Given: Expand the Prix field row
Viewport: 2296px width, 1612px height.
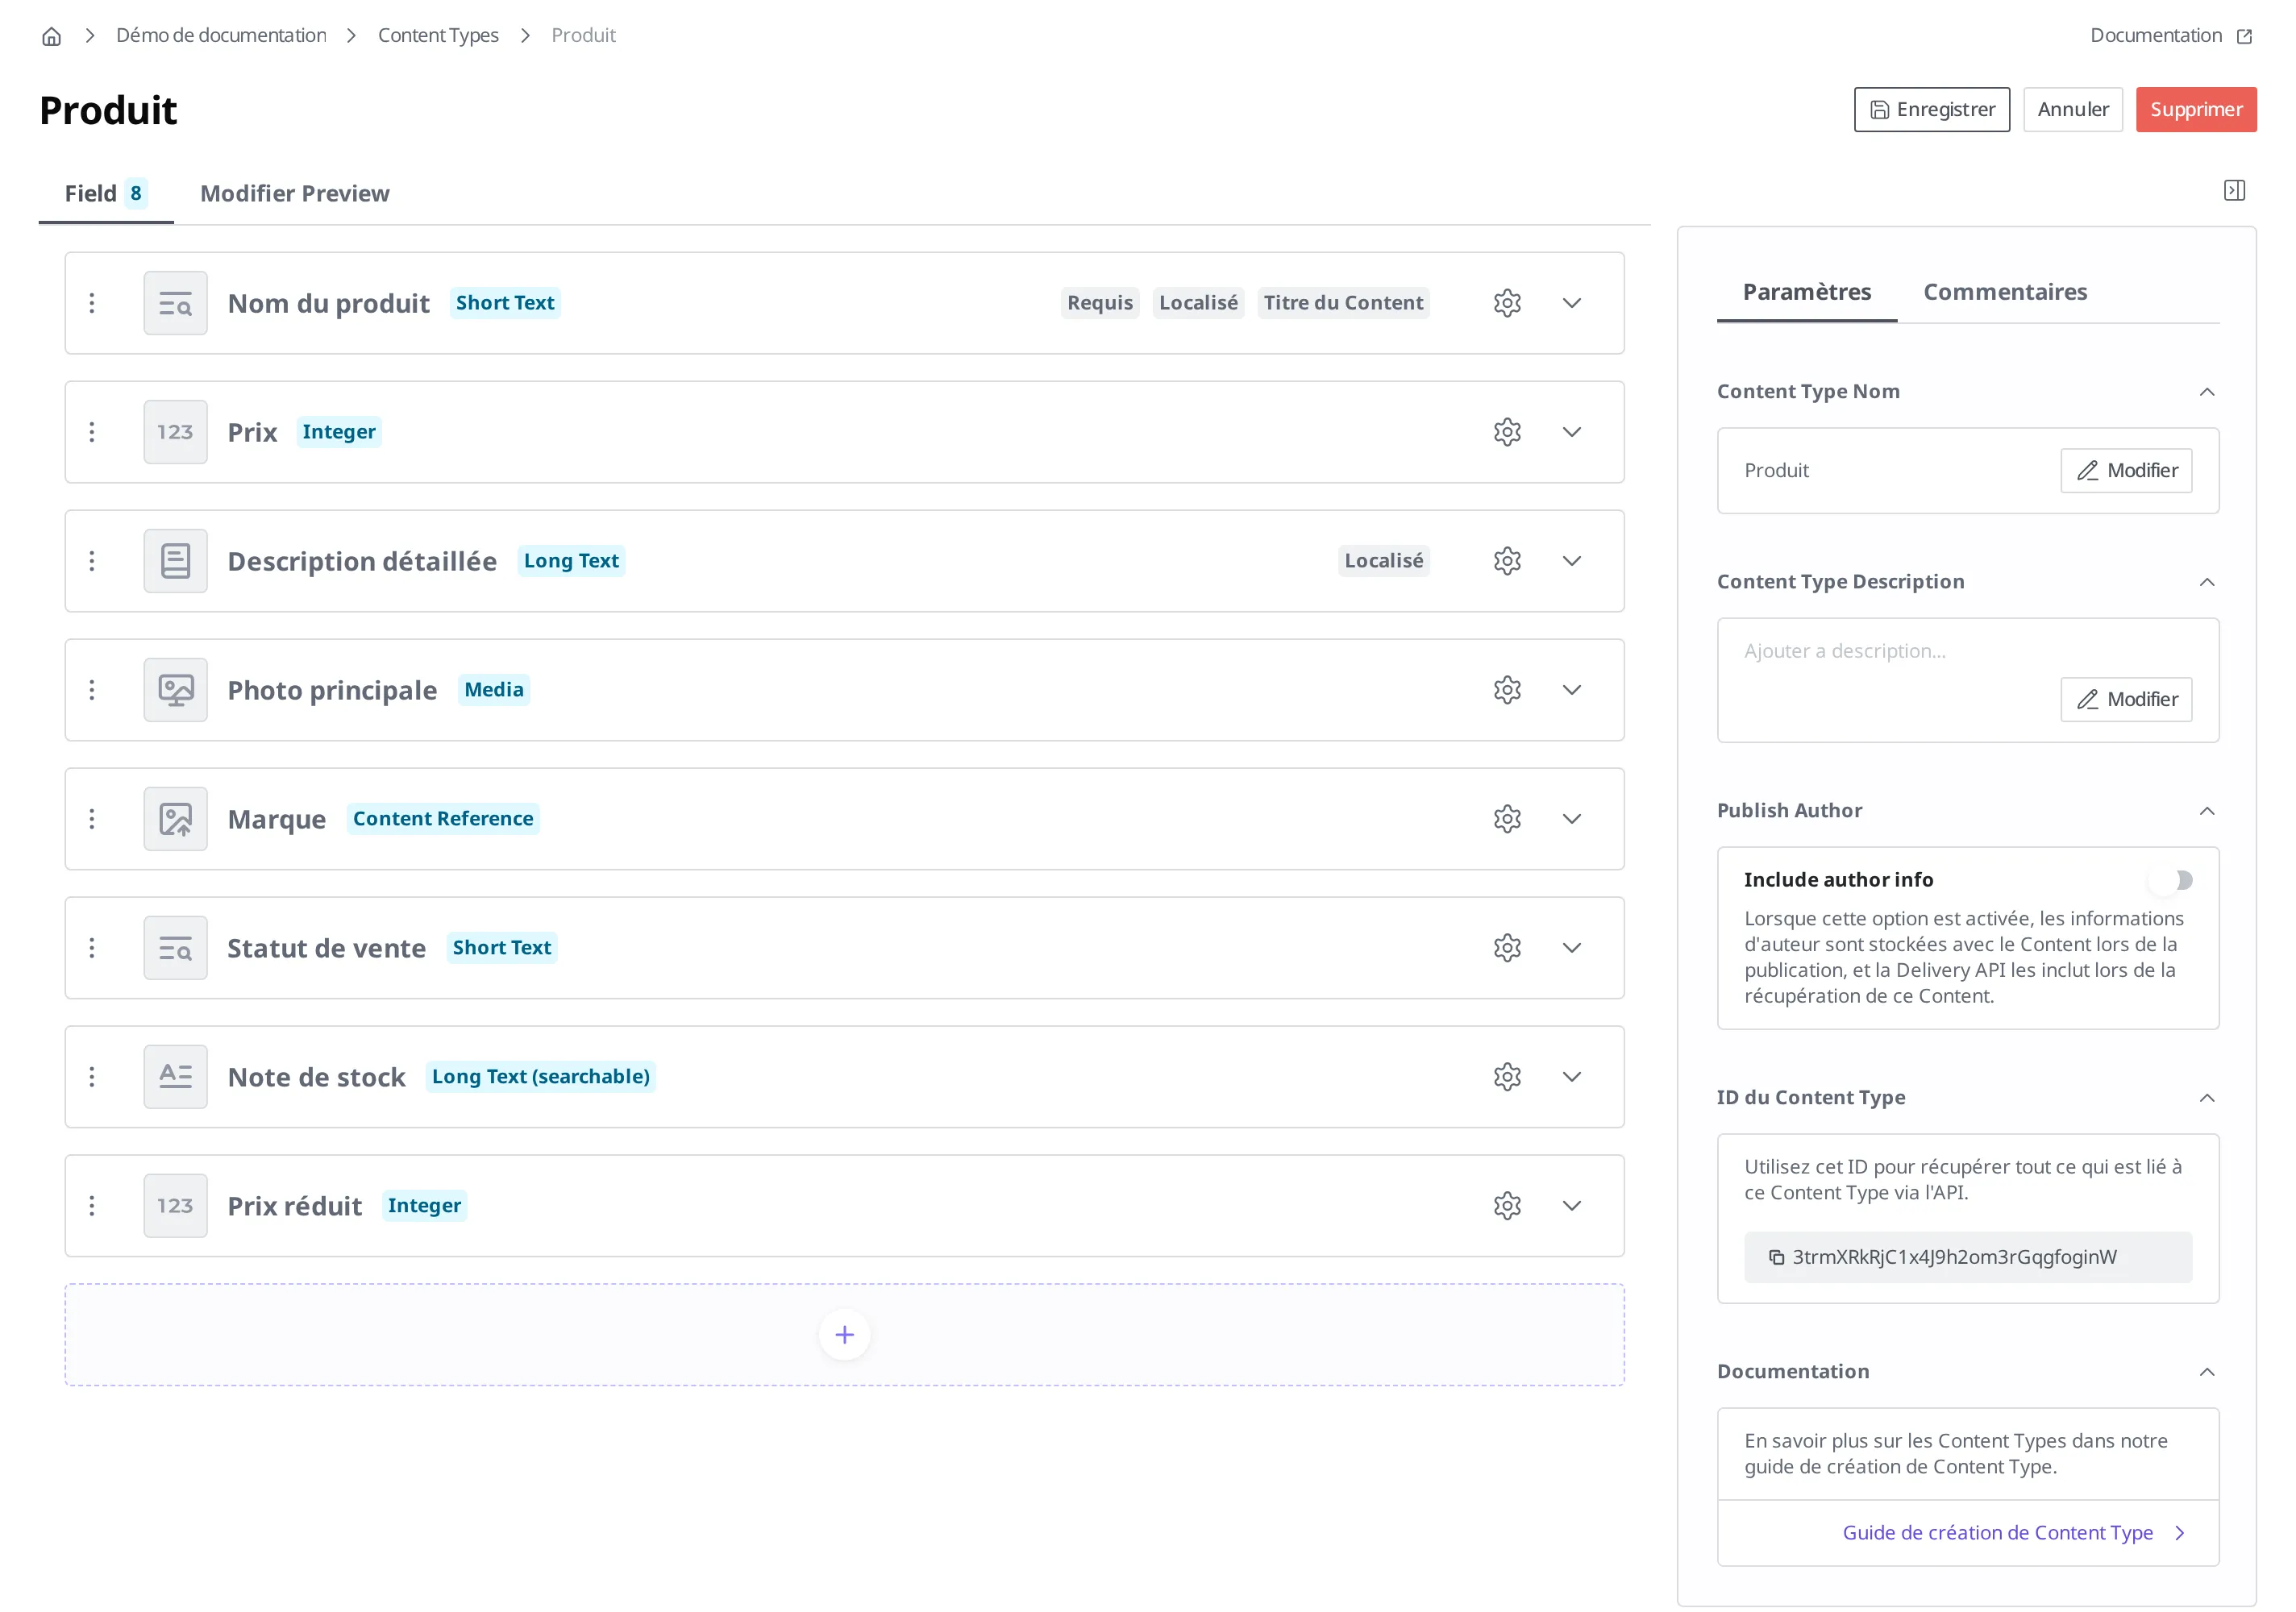Looking at the screenshot, I should tap(1572, 432).
